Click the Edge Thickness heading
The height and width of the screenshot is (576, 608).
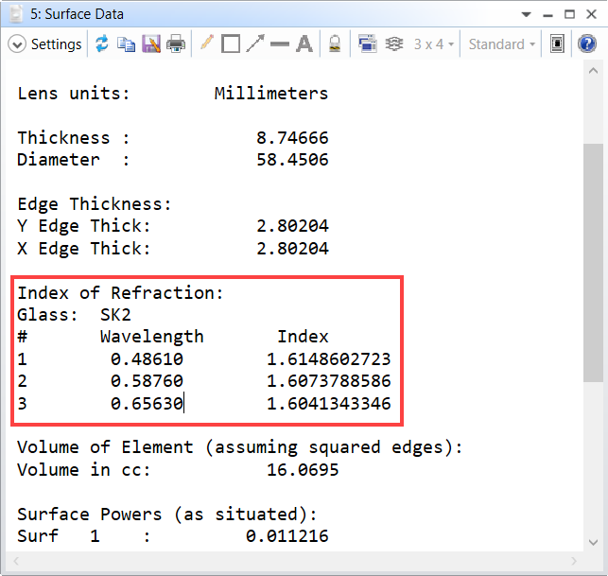click(x=95, y=204)
